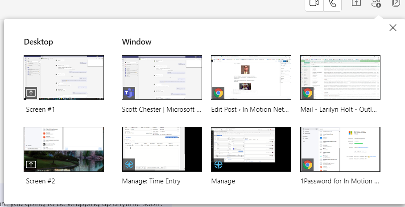
Task: Share the Scott Chester Microsoft Teams window
Action: coord(162,77)
